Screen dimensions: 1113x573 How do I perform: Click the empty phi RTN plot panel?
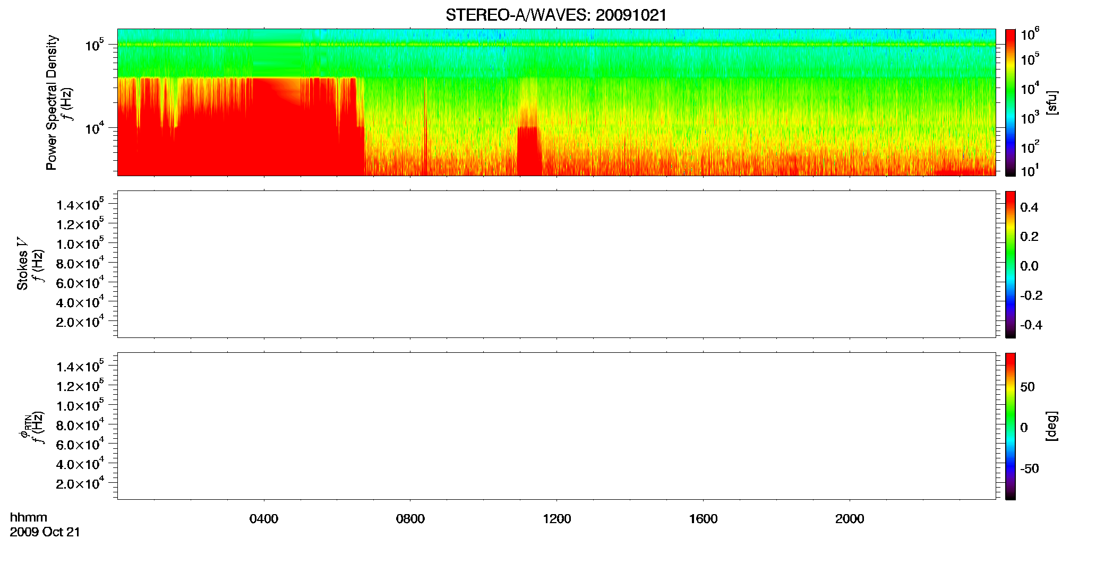(556, 426)
